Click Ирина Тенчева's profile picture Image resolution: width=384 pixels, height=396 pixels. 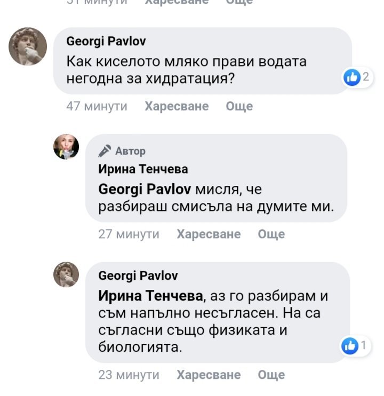pyautogui.click(x=66, y=147)
